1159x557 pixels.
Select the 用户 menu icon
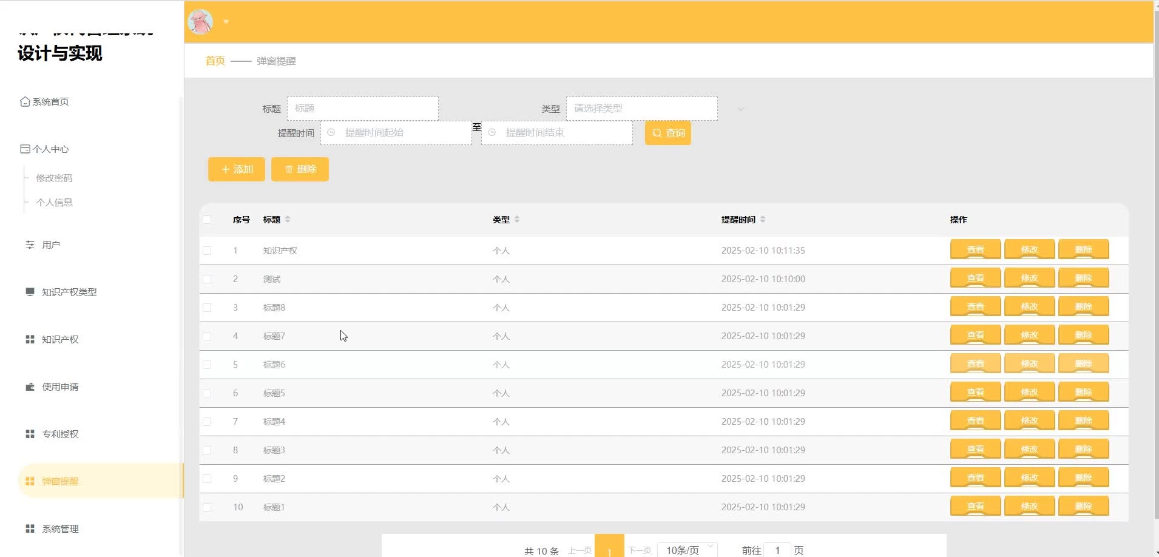(x=30, y=245)
